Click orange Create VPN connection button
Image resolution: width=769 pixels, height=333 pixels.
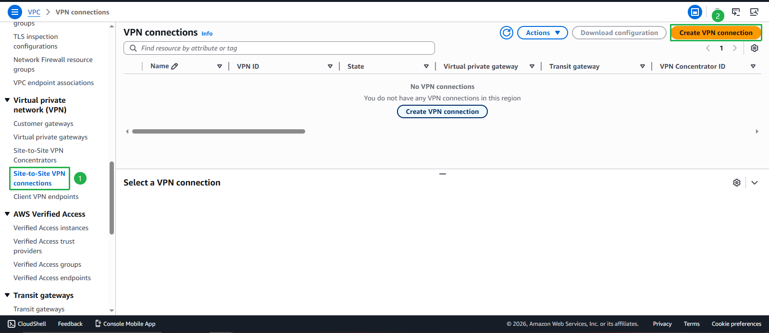tap(716, 33)
